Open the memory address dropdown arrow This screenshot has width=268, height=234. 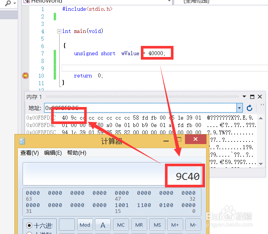tap(239, 108)
